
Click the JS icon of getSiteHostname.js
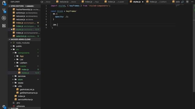pyautogui.click(x=18, y=93)
